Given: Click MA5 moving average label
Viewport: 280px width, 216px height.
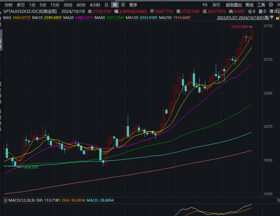Looking at the screenshot, I should click(x=7, y=18).
